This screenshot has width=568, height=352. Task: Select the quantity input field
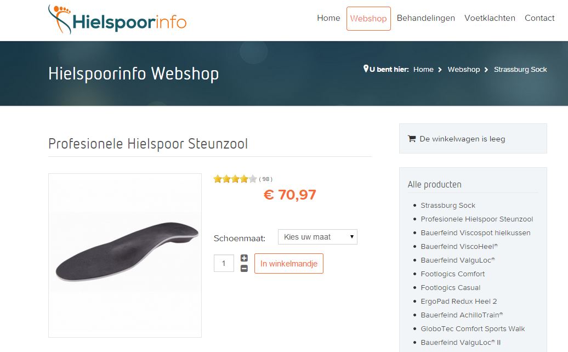224,263
